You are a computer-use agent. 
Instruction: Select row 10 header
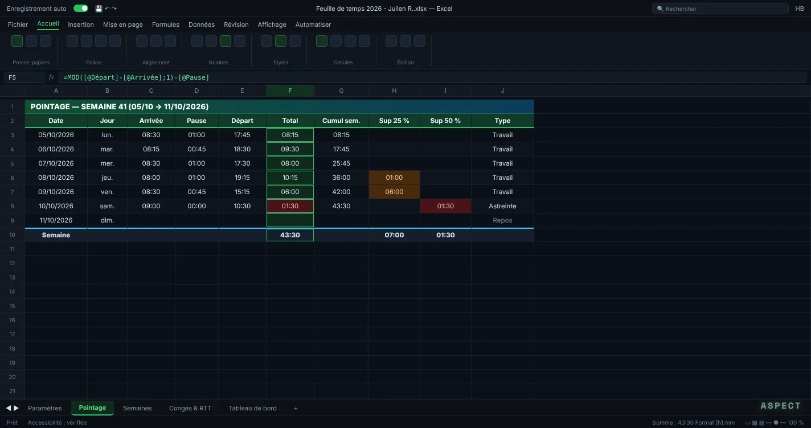point(12,235)
